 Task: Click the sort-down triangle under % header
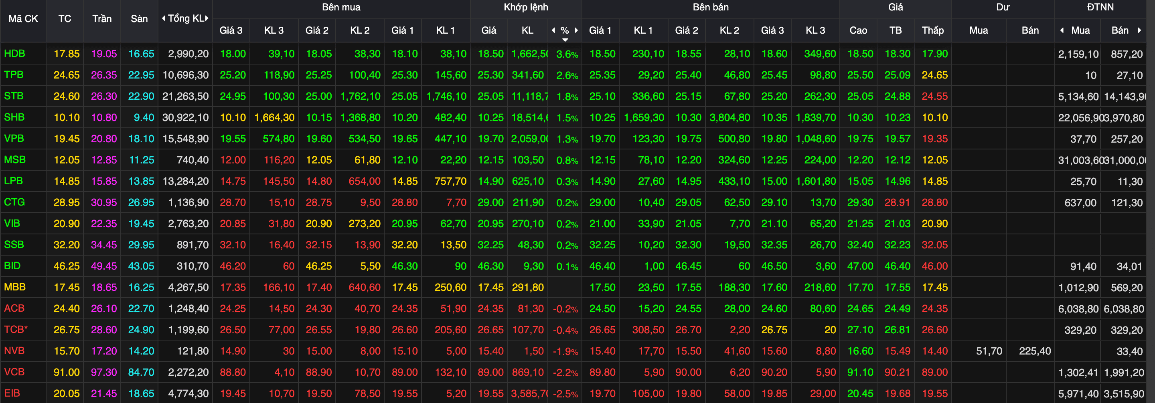(565, 40)
